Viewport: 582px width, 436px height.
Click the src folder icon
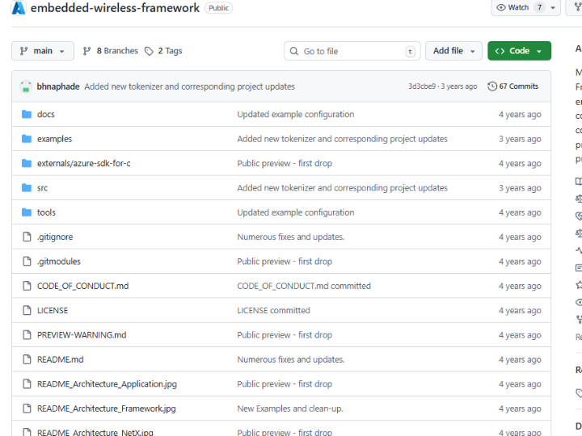(x=26, y=188)
